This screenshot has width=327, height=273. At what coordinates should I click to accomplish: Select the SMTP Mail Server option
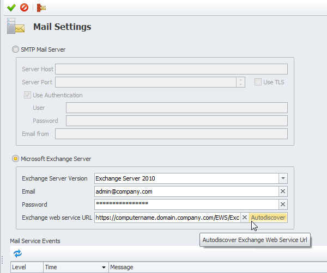point(15,50)
